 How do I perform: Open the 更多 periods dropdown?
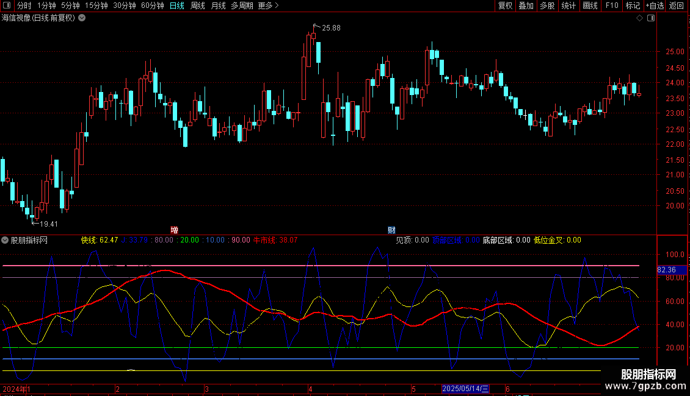click(269, 5)
